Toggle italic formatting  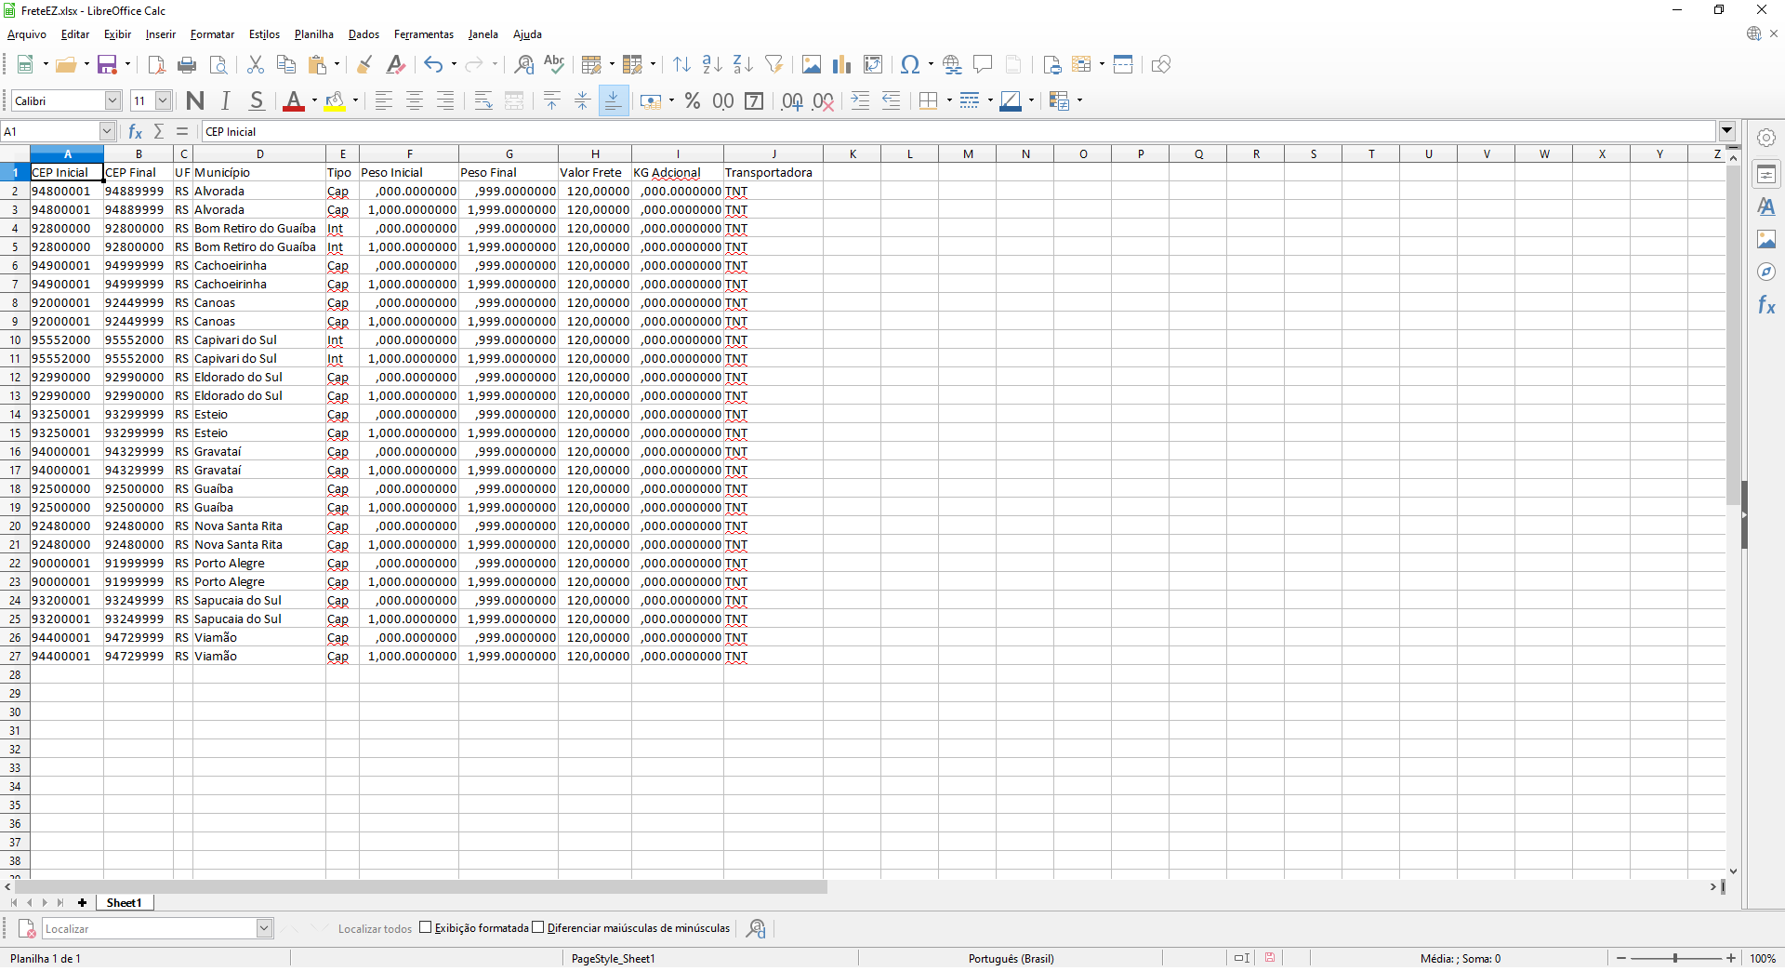pyautogui.click(x=226, y=100)
